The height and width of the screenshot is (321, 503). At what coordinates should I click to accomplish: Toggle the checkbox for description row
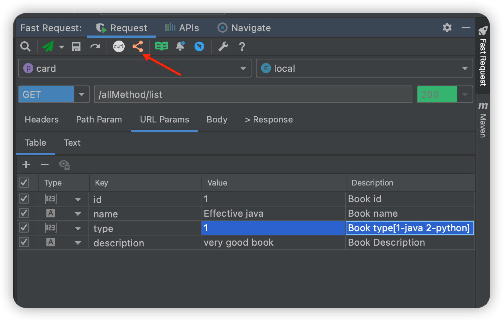point(24,242)
